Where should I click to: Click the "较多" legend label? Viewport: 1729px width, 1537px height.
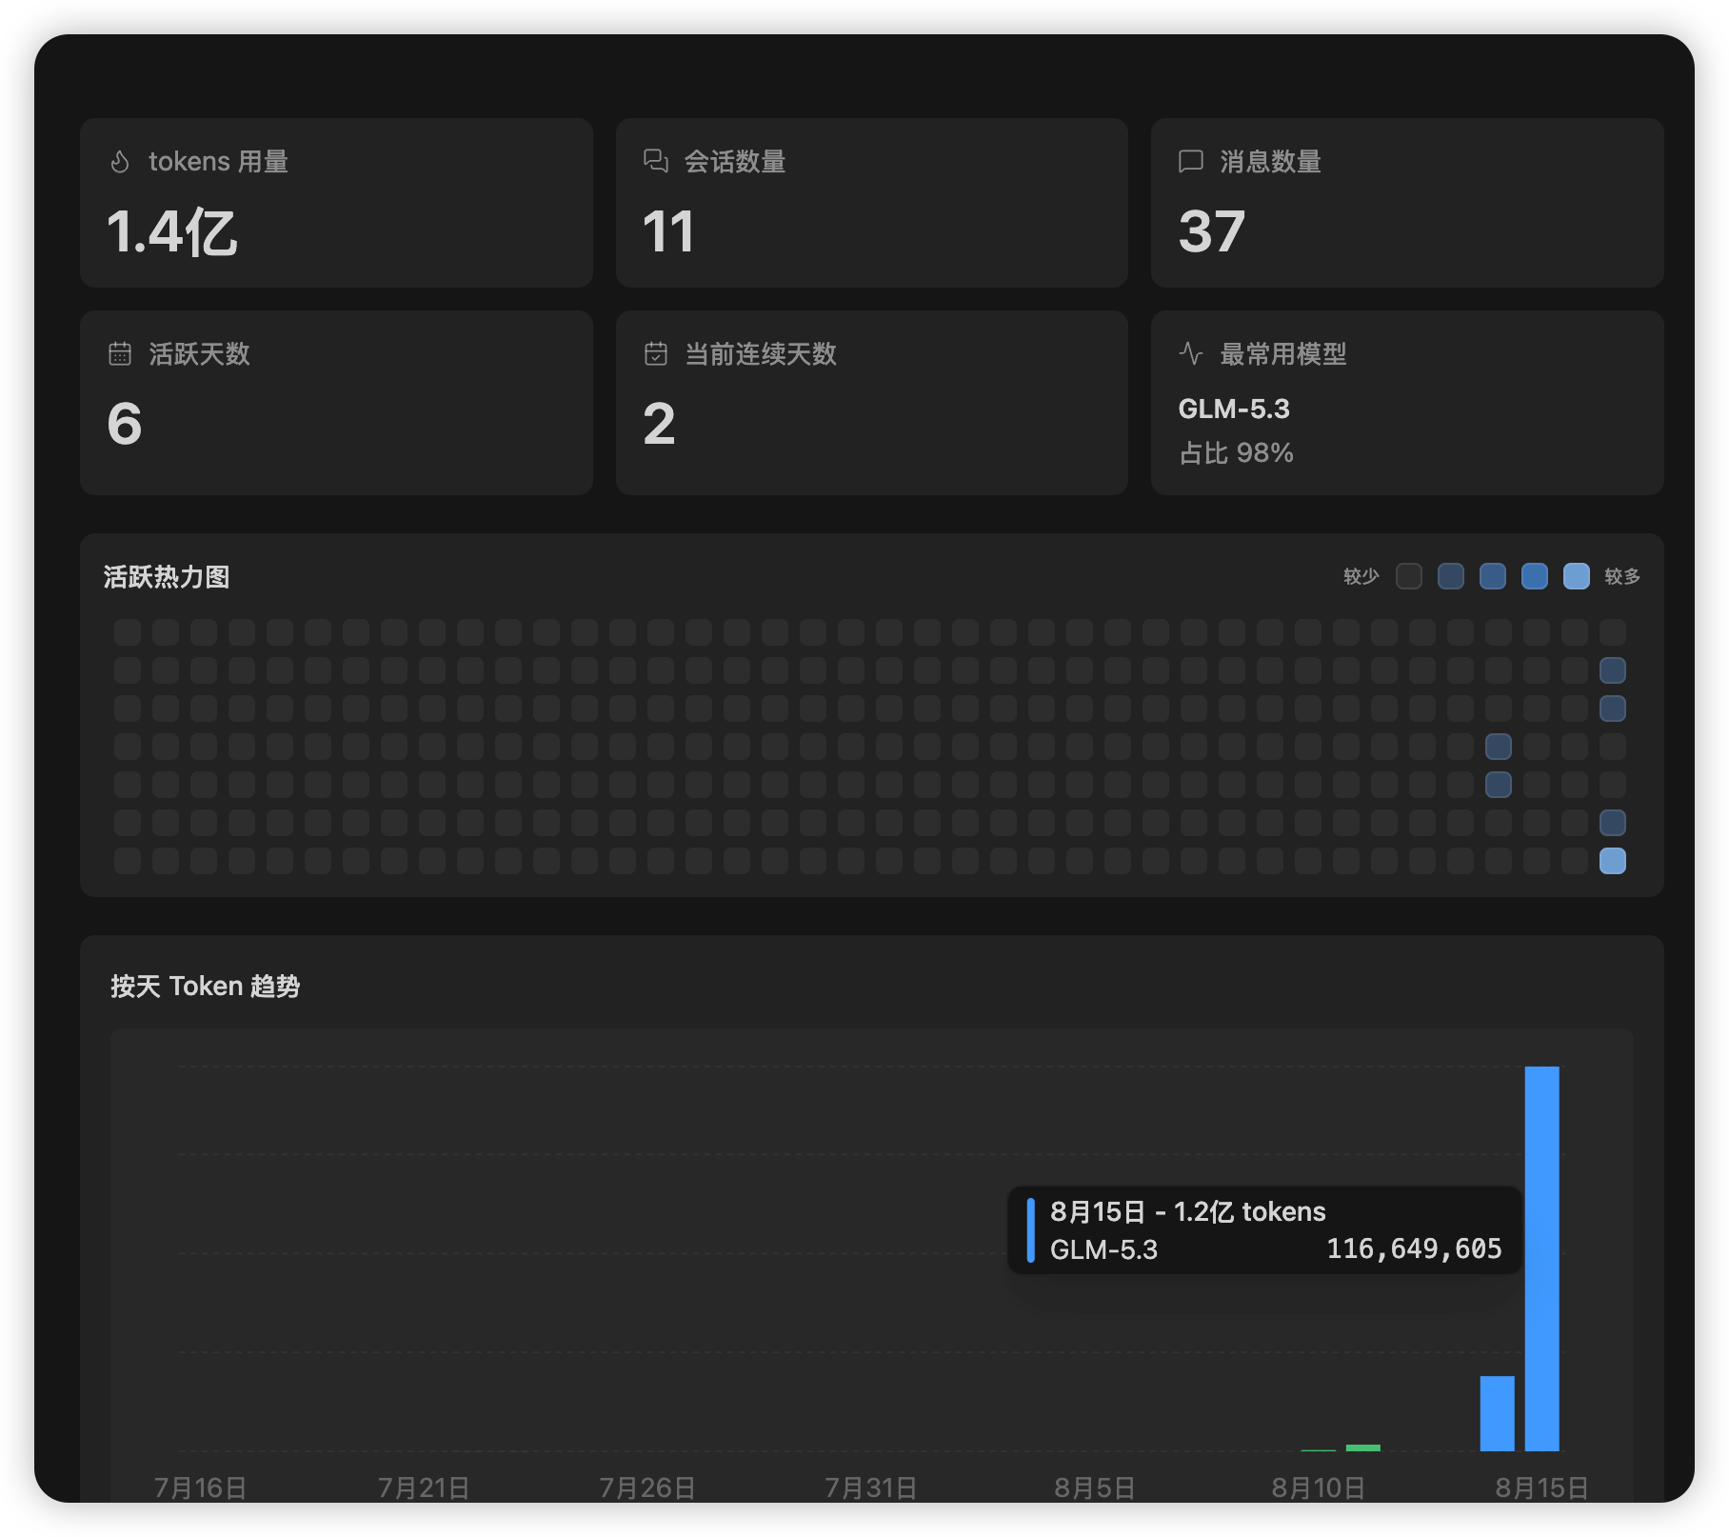point(1622,576)
